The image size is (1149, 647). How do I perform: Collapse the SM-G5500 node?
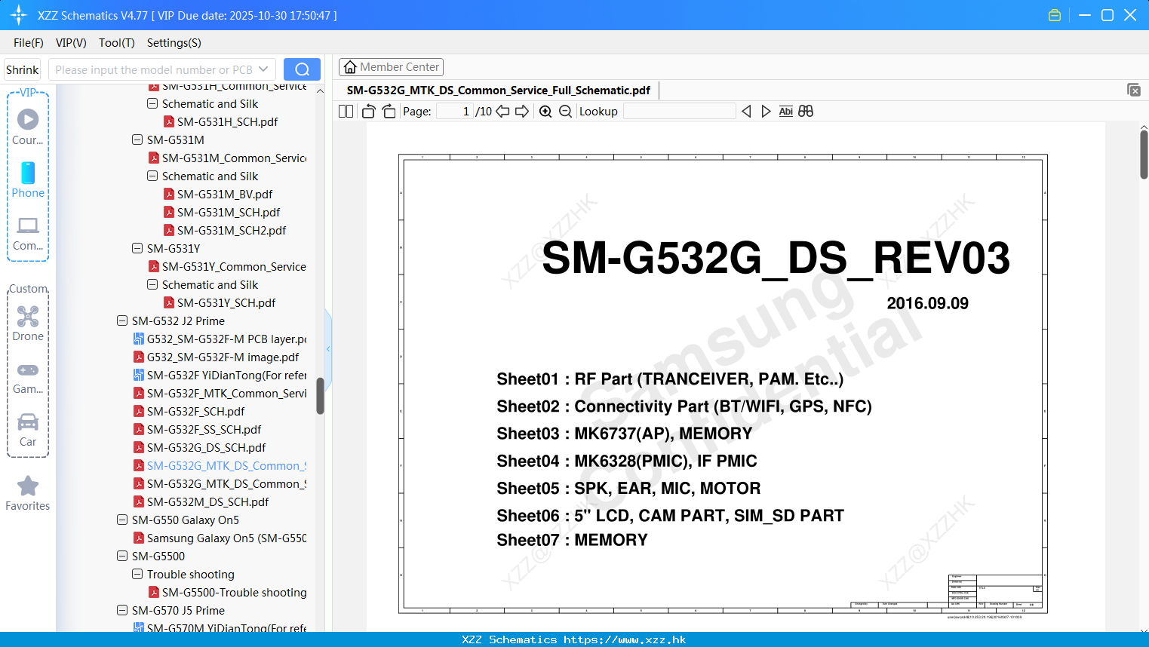[122, 556]
